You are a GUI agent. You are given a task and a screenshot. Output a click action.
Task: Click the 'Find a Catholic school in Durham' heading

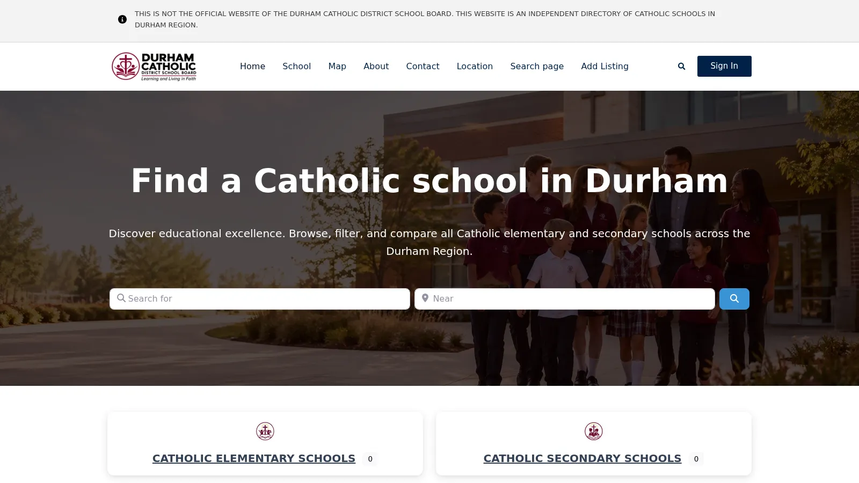tap(429, 181)
